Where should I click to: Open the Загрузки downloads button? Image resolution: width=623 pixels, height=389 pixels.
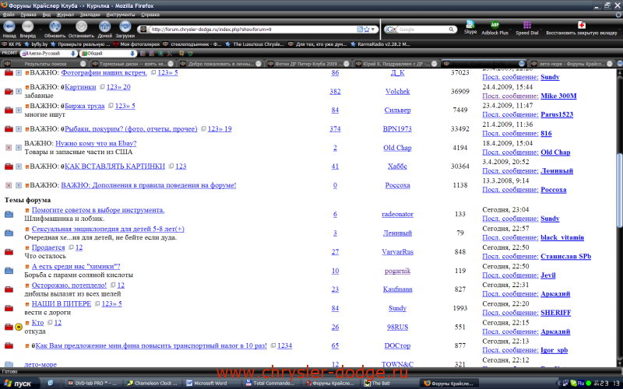point(125,29)
